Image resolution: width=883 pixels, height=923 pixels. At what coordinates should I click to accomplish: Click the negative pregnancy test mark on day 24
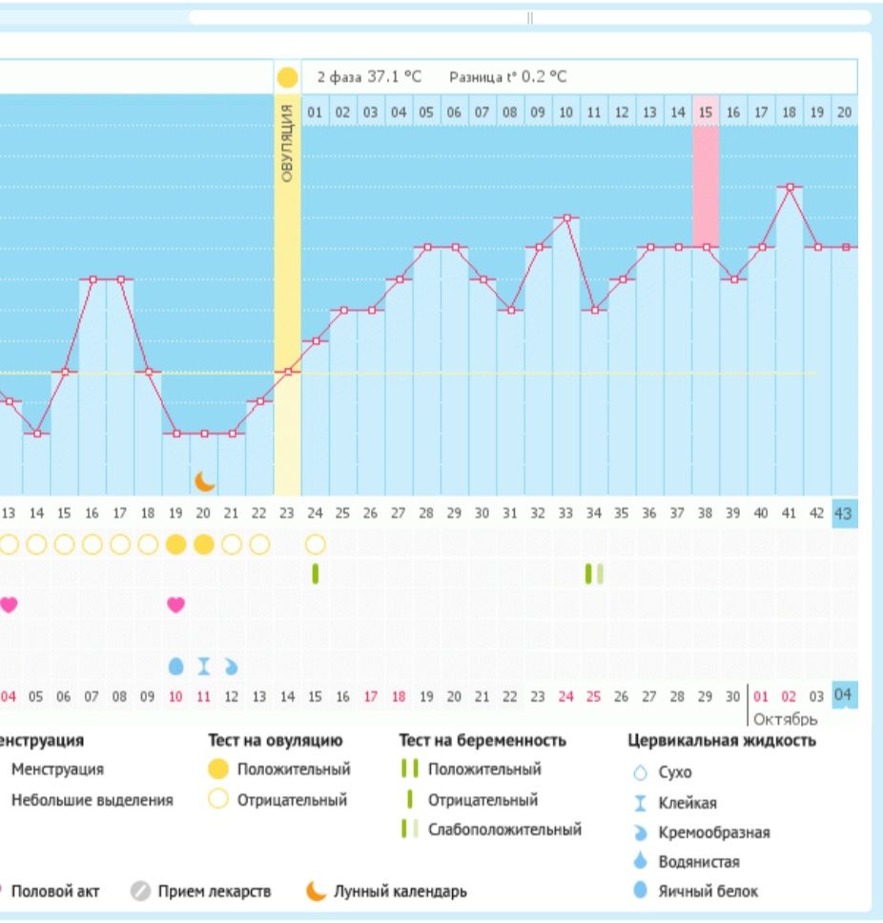(316, 574)
